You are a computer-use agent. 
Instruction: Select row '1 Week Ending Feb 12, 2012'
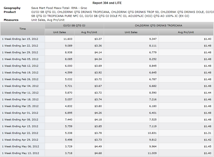[x=107, y=66]
